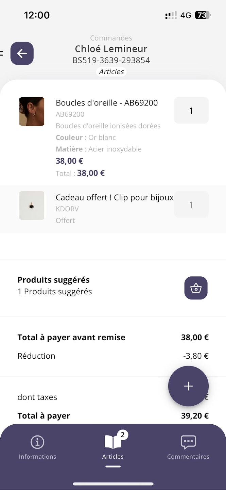
Task: Tap quantity box of gift clip
Action: point(191,205)
